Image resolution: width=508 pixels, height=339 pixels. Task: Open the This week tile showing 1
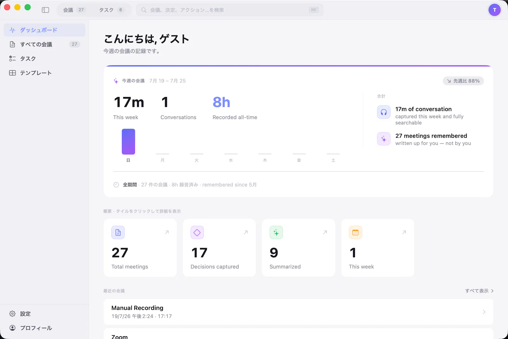point(378,248)
